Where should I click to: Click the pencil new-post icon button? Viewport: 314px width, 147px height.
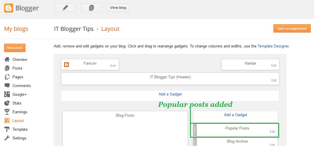[65, 8]
